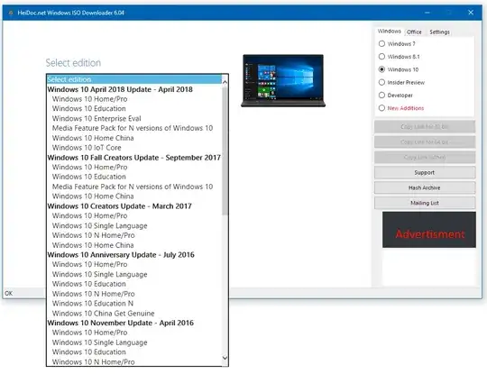Click the dropdown list scroll down arrow
Screen dimensions: 487x374
pyautogui.click(x=225, y=358)
